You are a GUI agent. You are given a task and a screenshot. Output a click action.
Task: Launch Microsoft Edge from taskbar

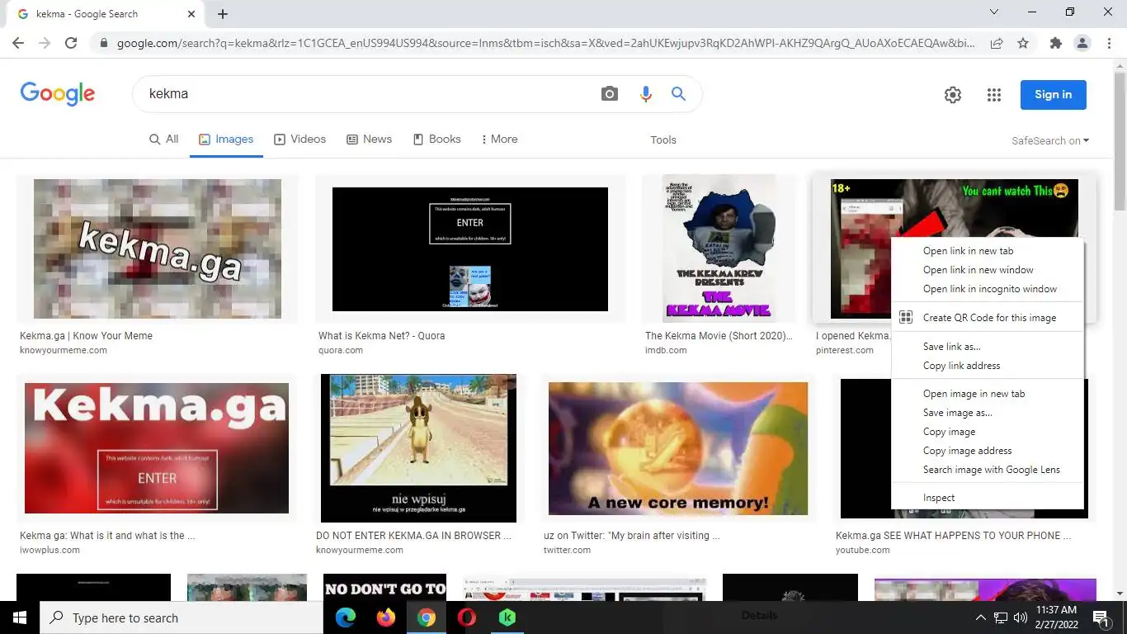pos(345,617)
